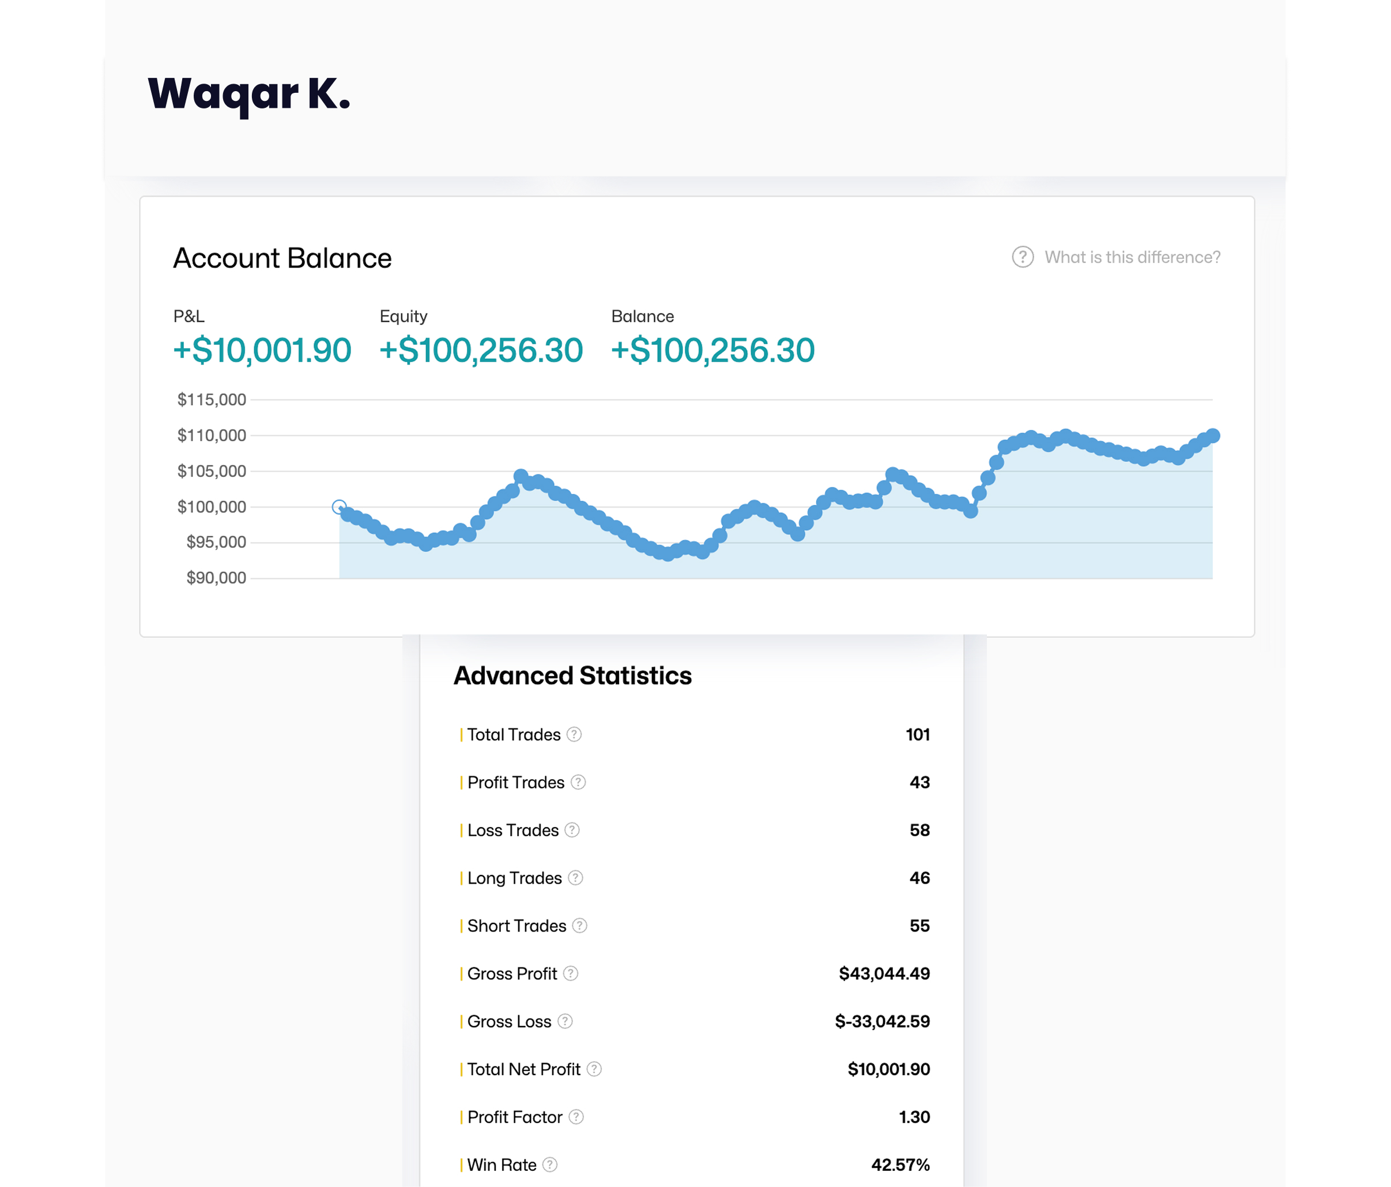The height and width of the screenshot is (1187, 1391).
Task: Click the Advanced Statistics heading
Action: [x=572, y=675]
